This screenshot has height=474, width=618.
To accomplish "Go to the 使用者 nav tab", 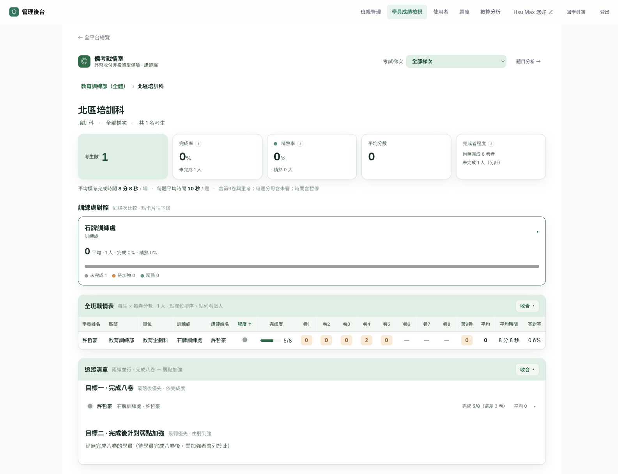I will coord(441,12).
